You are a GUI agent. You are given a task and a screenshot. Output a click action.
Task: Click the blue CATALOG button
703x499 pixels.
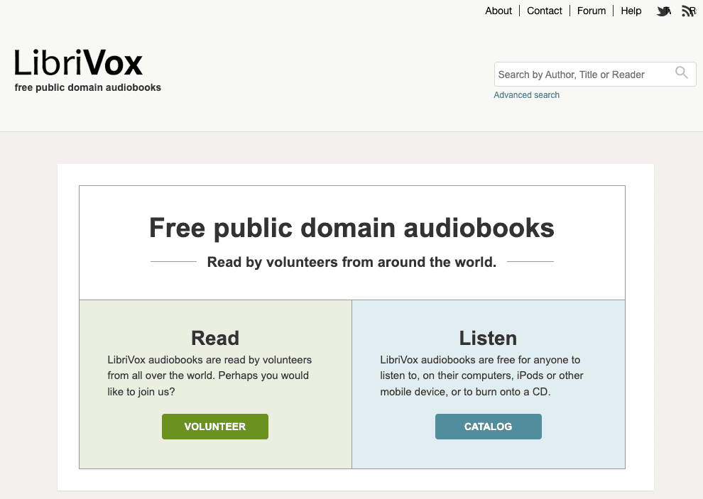(x=489, y=427)
